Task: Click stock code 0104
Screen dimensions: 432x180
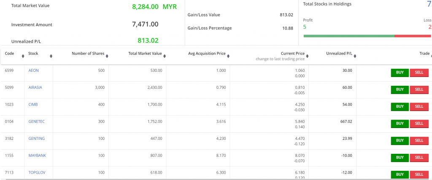Action: [9, 121]
